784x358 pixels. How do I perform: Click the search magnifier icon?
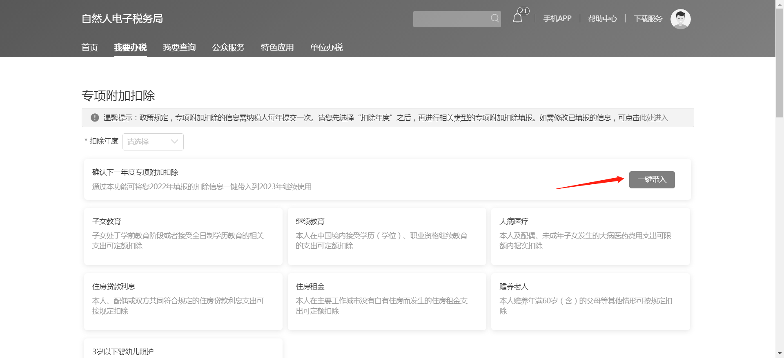point(494,18)
